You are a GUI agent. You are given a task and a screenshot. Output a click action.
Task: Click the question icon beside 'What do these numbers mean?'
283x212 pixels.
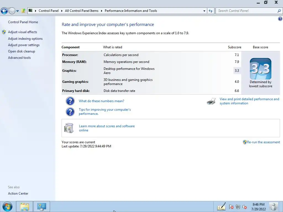pyautogui.click(x=70, y=101)
